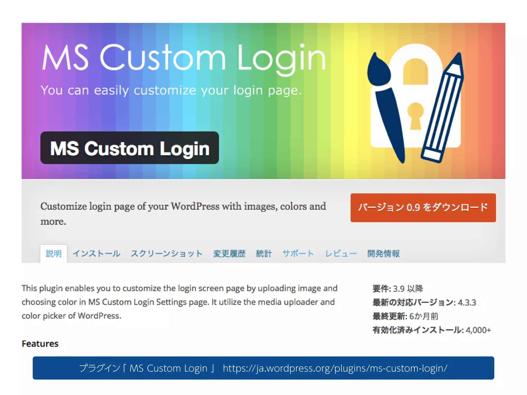Open the インストール tab
Screen dimensions: 527x395
click(x=96, y=254)
